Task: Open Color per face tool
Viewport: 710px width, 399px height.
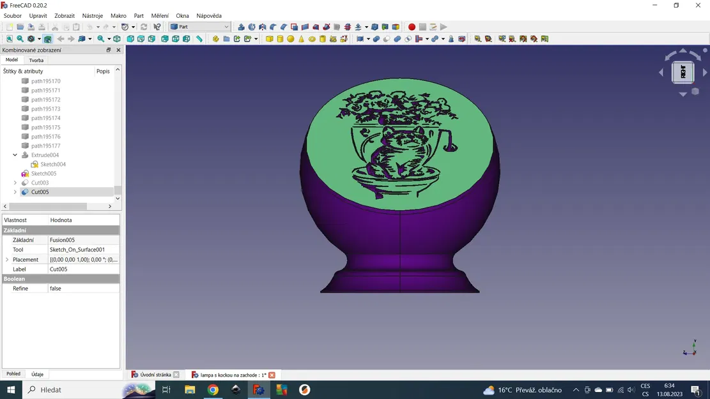Action: point(396,27)
